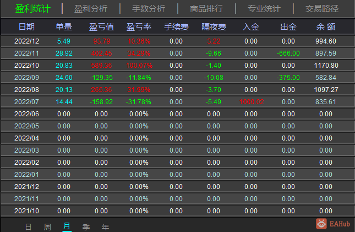Select the 2022/03 date cell
The image size is (355, 232).
26,150
